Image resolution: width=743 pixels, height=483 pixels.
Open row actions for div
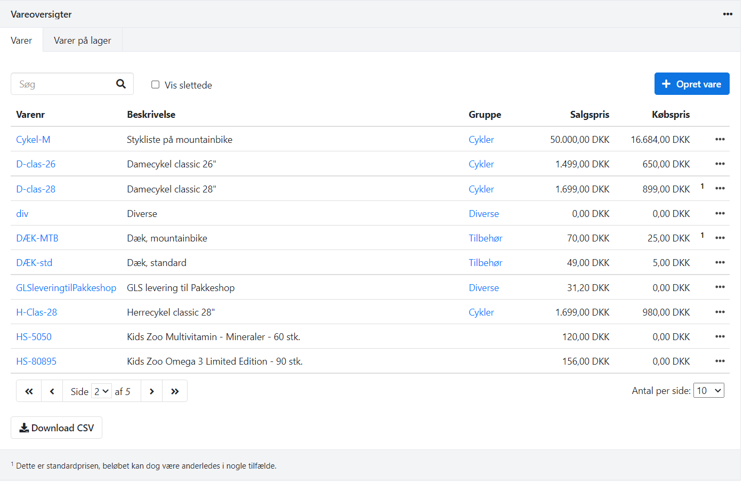click(x=720, y=213)
